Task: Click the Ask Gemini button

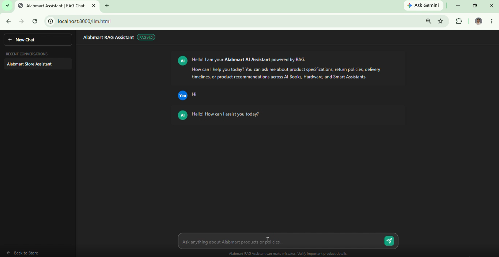Action: (423, 5)
